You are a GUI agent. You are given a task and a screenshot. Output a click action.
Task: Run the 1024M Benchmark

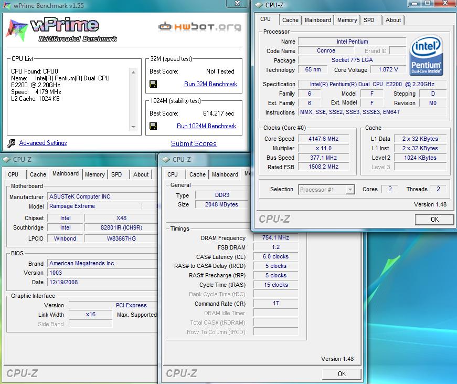[x=206, y=126]
